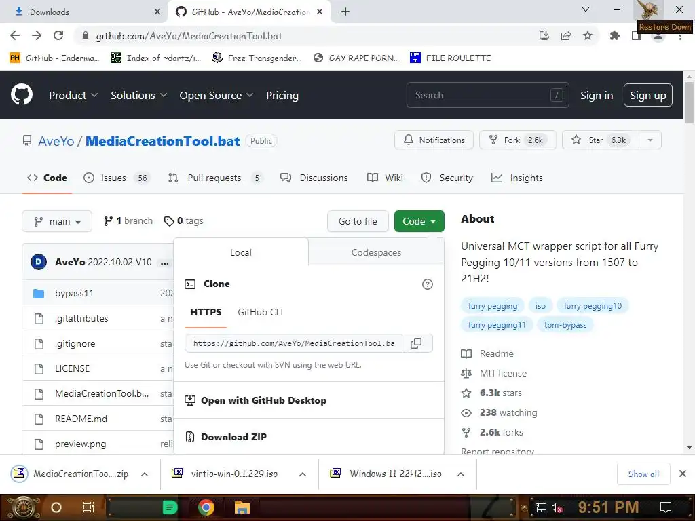Click Open with GitHub Desktop
Image resolution: width=695 pixels, height=521 pixels.
[x=263, y=400]
